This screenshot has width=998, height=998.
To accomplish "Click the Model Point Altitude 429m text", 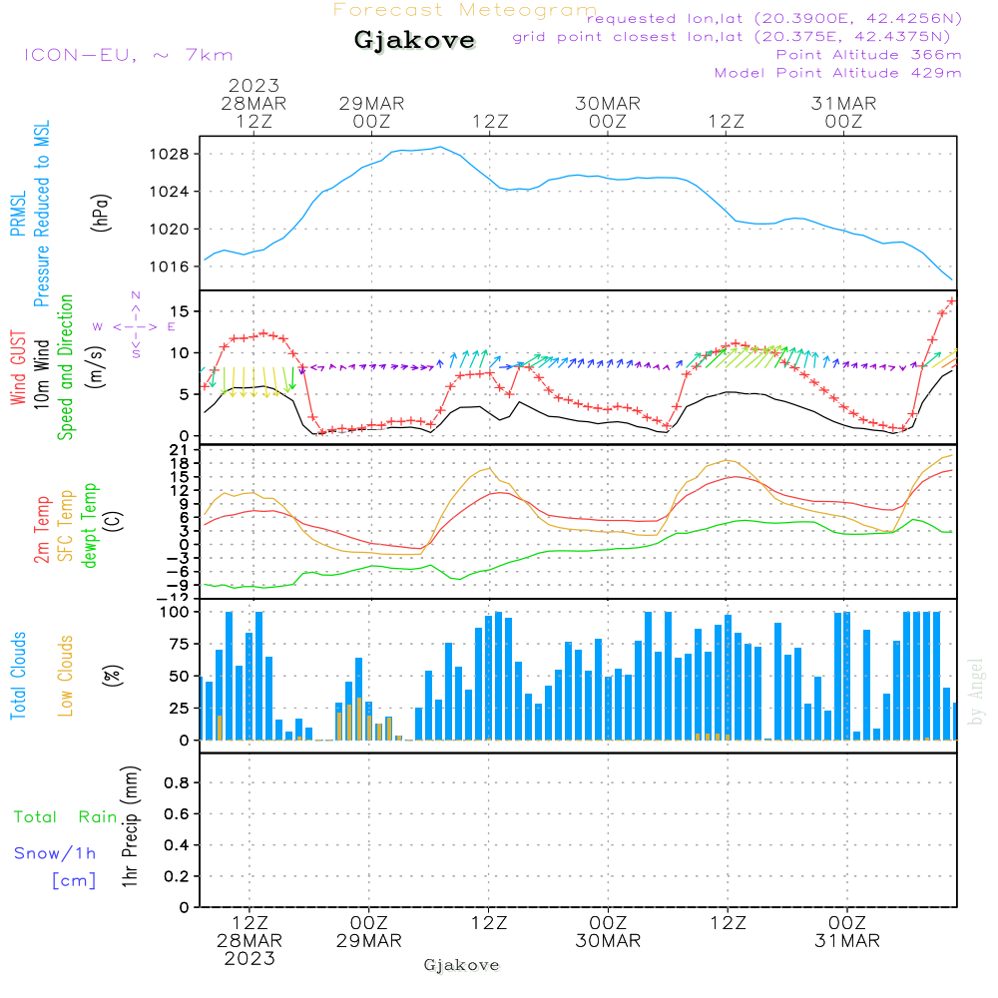I will [x=837, y=73].
